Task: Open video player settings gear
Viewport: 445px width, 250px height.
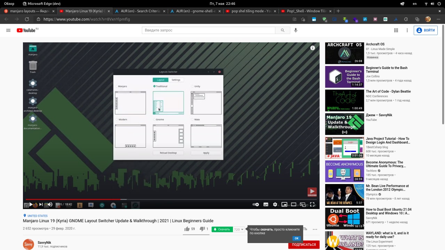Action: pyautogui.click(x=275, y=205)
